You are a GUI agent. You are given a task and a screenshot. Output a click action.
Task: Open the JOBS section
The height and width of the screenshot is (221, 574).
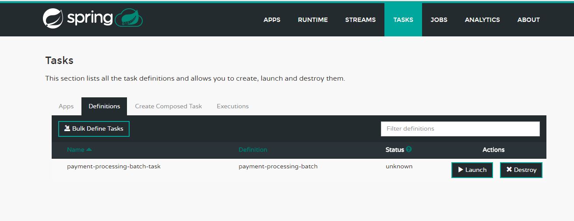pyautogui.click(x=439, y=20)
